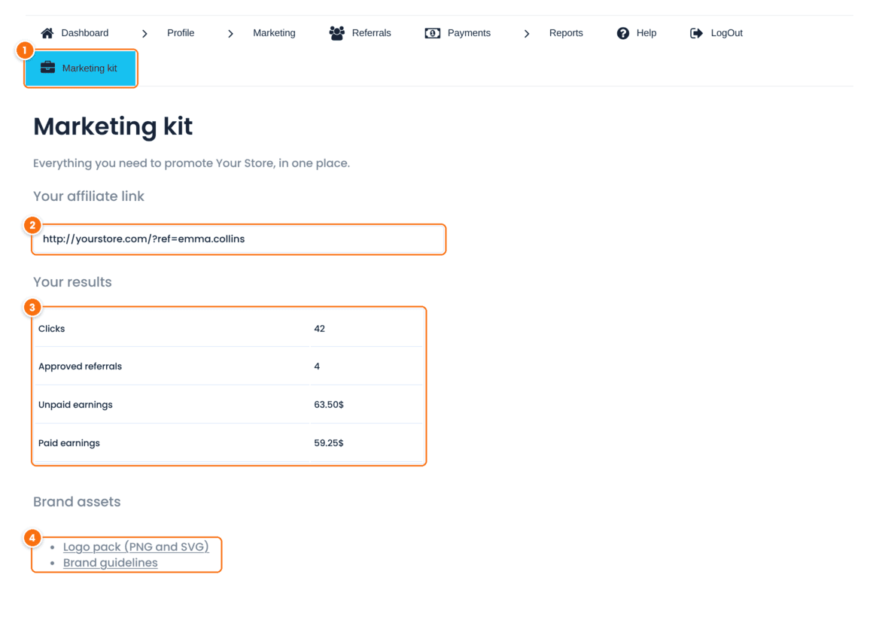Click the affiliate link input field
The width and height of the screenshot is (879, 626).
239,239
